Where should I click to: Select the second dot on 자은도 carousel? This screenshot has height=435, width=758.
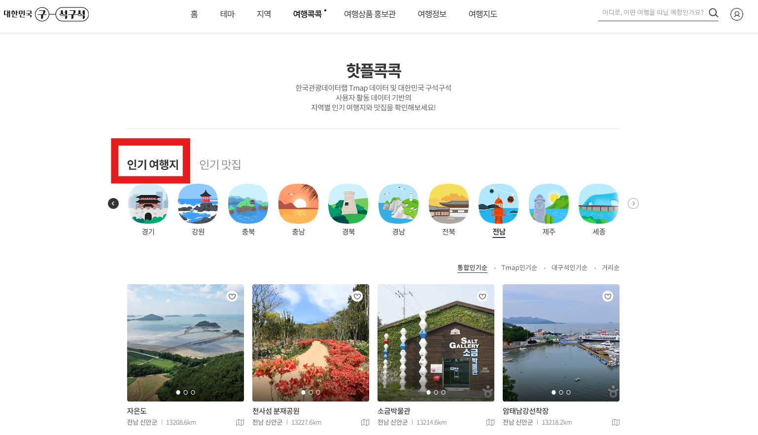[185, 393]
